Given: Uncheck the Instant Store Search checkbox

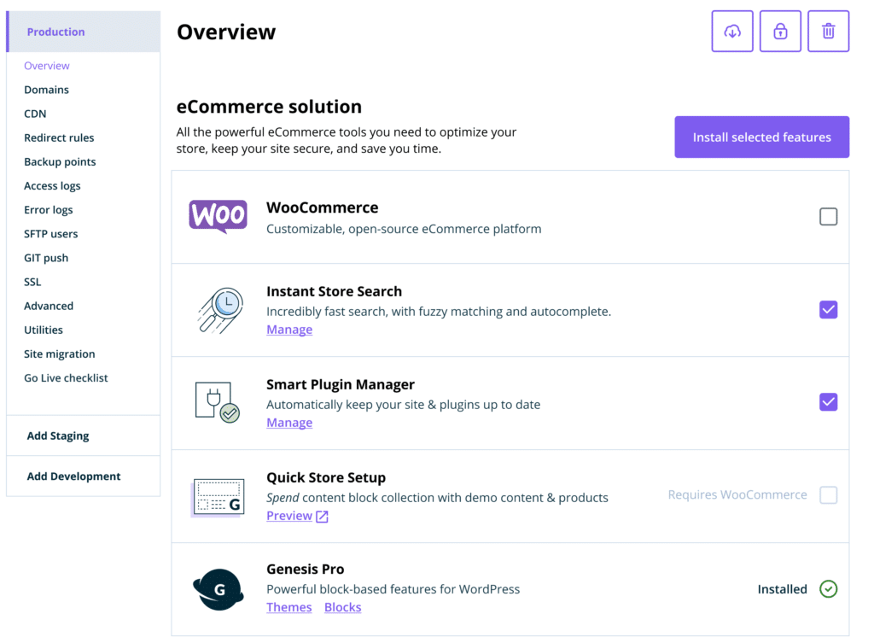Looking at the screenshot, I should pos(828,310).
